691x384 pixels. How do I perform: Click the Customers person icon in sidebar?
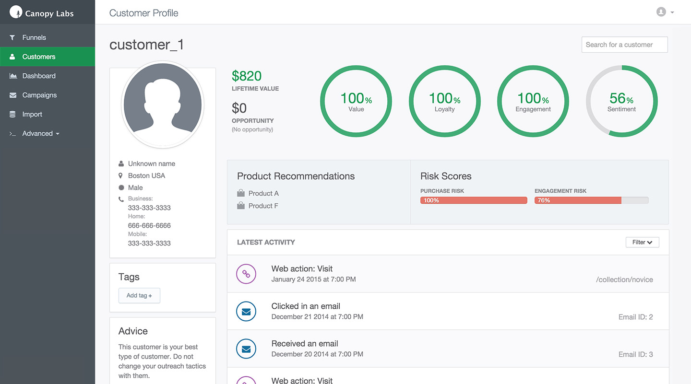12,57
